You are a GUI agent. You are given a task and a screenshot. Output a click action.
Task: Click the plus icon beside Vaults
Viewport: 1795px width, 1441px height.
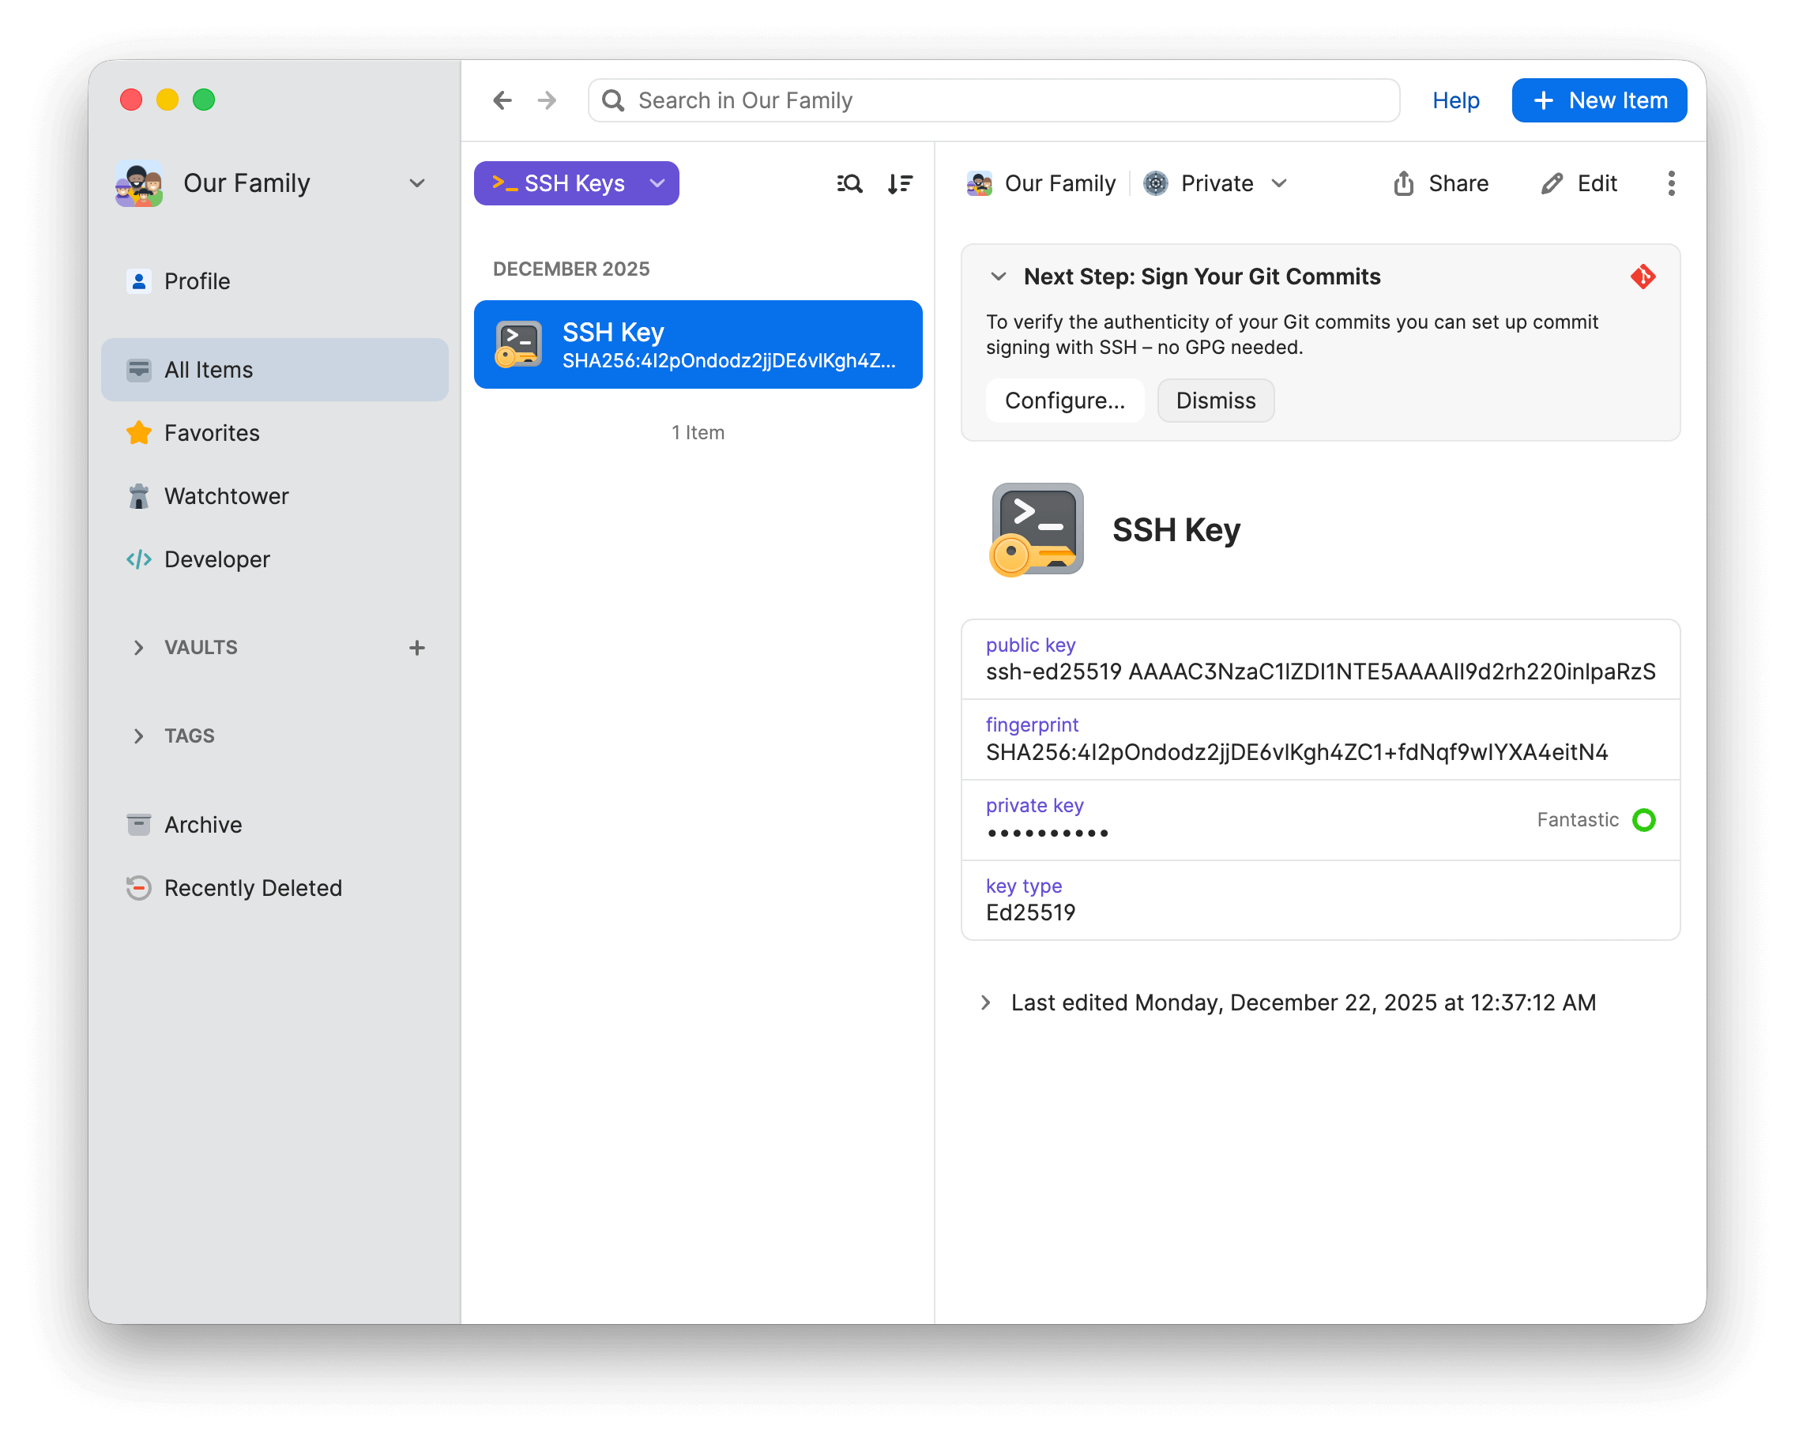click(417, 648)
